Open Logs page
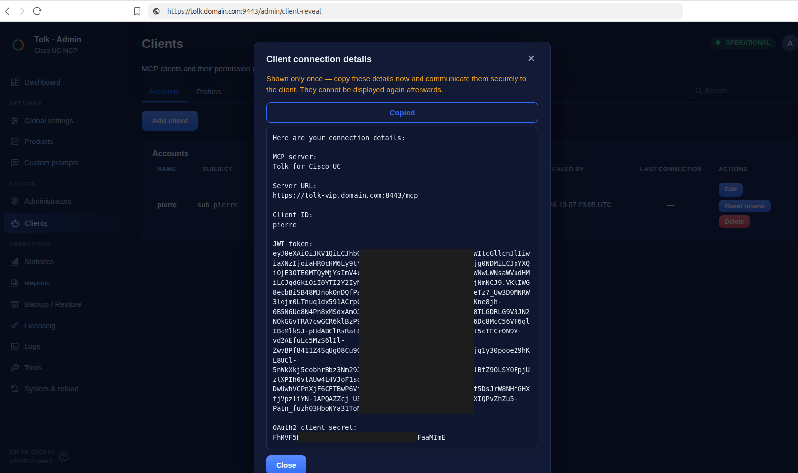 tap(61, 346)
